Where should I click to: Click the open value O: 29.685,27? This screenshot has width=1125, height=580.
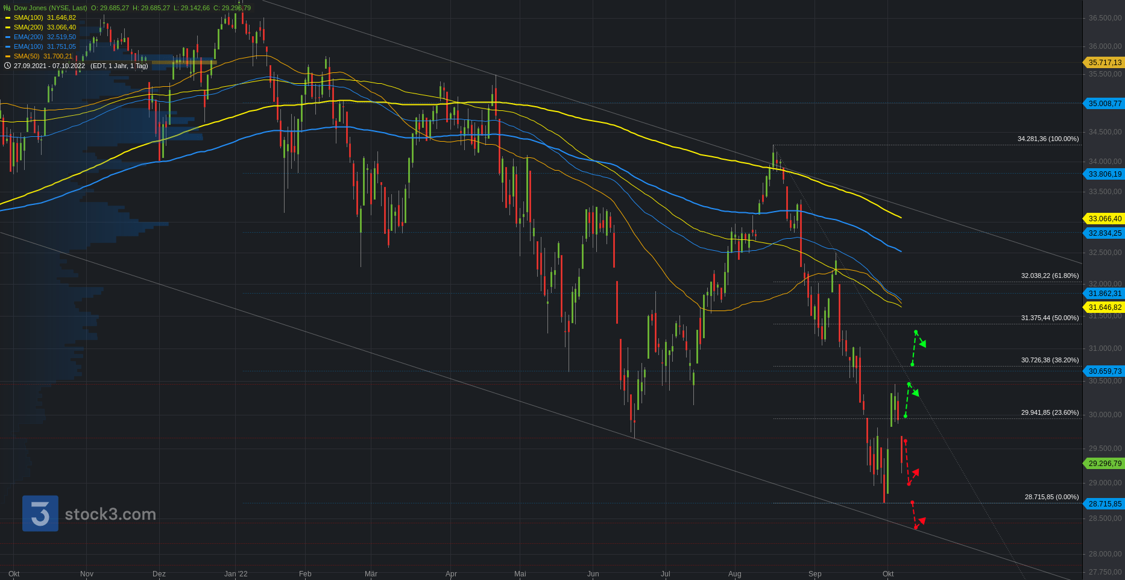tap(110, 8)
